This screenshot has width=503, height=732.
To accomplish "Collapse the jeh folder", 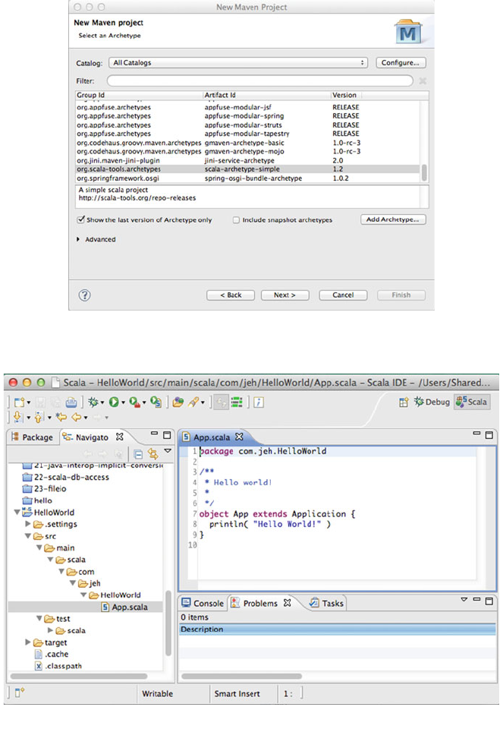I will coord(73,583).
